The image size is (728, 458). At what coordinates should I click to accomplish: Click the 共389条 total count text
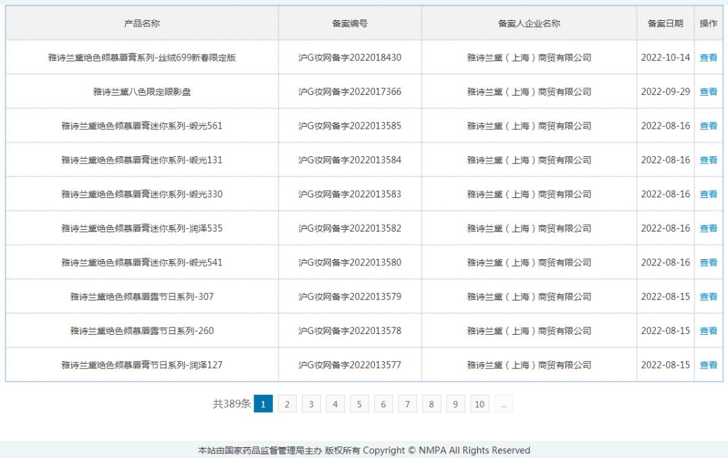(232, 403)
